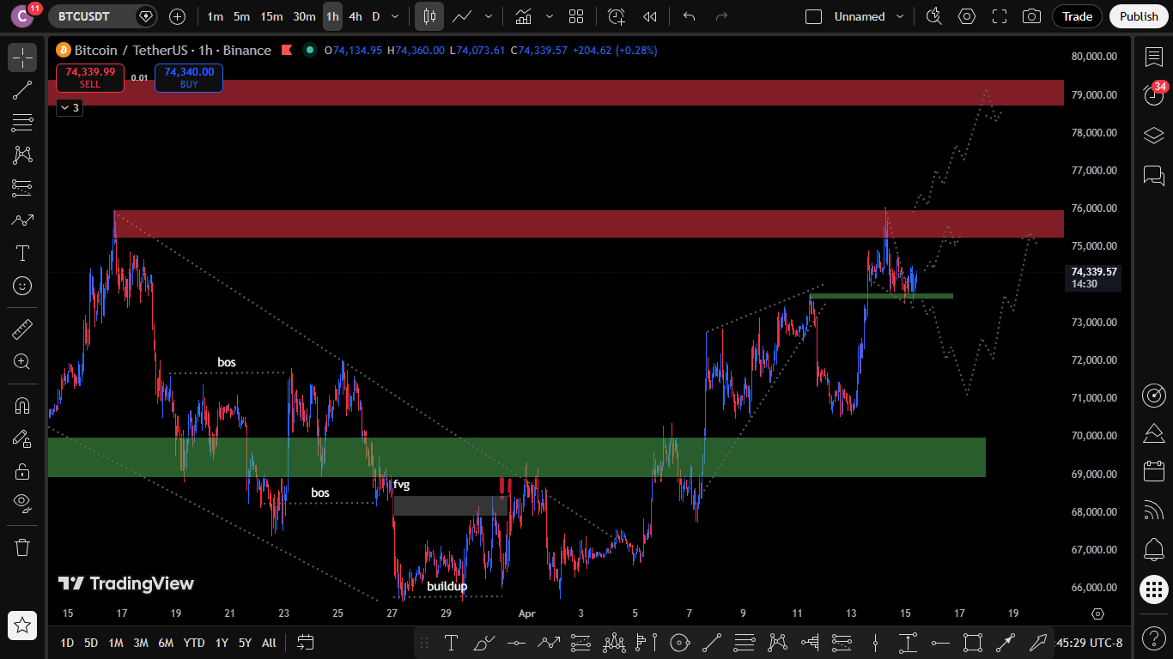This screenshot has width=1173, height=659.
Task: Open Gann and Fibonacci tools in left sidebar
Action: coord(22,123)
